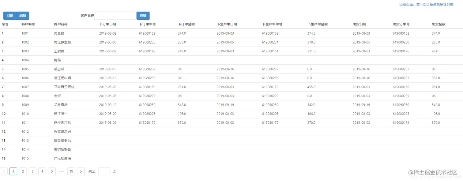Click order number 619090250 under 下订单单号
This screenshot has width=463, height=181.
[147, 105]
